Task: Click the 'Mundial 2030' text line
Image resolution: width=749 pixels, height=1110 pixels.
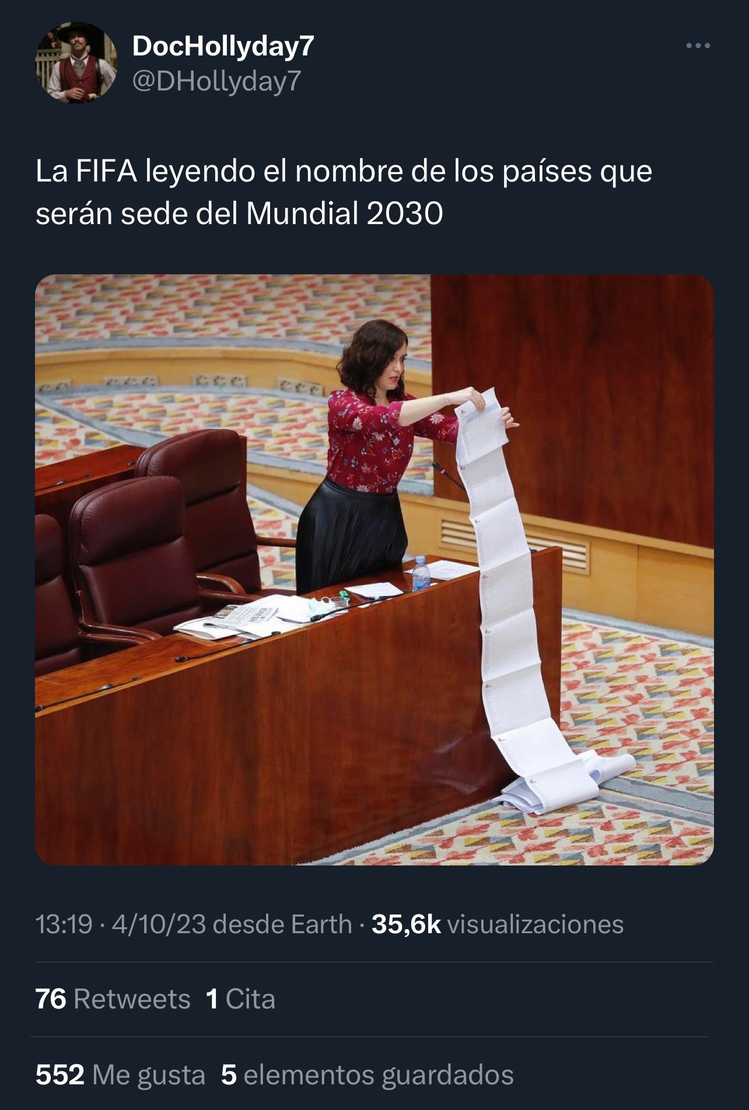Action: [x=344, y=214]
